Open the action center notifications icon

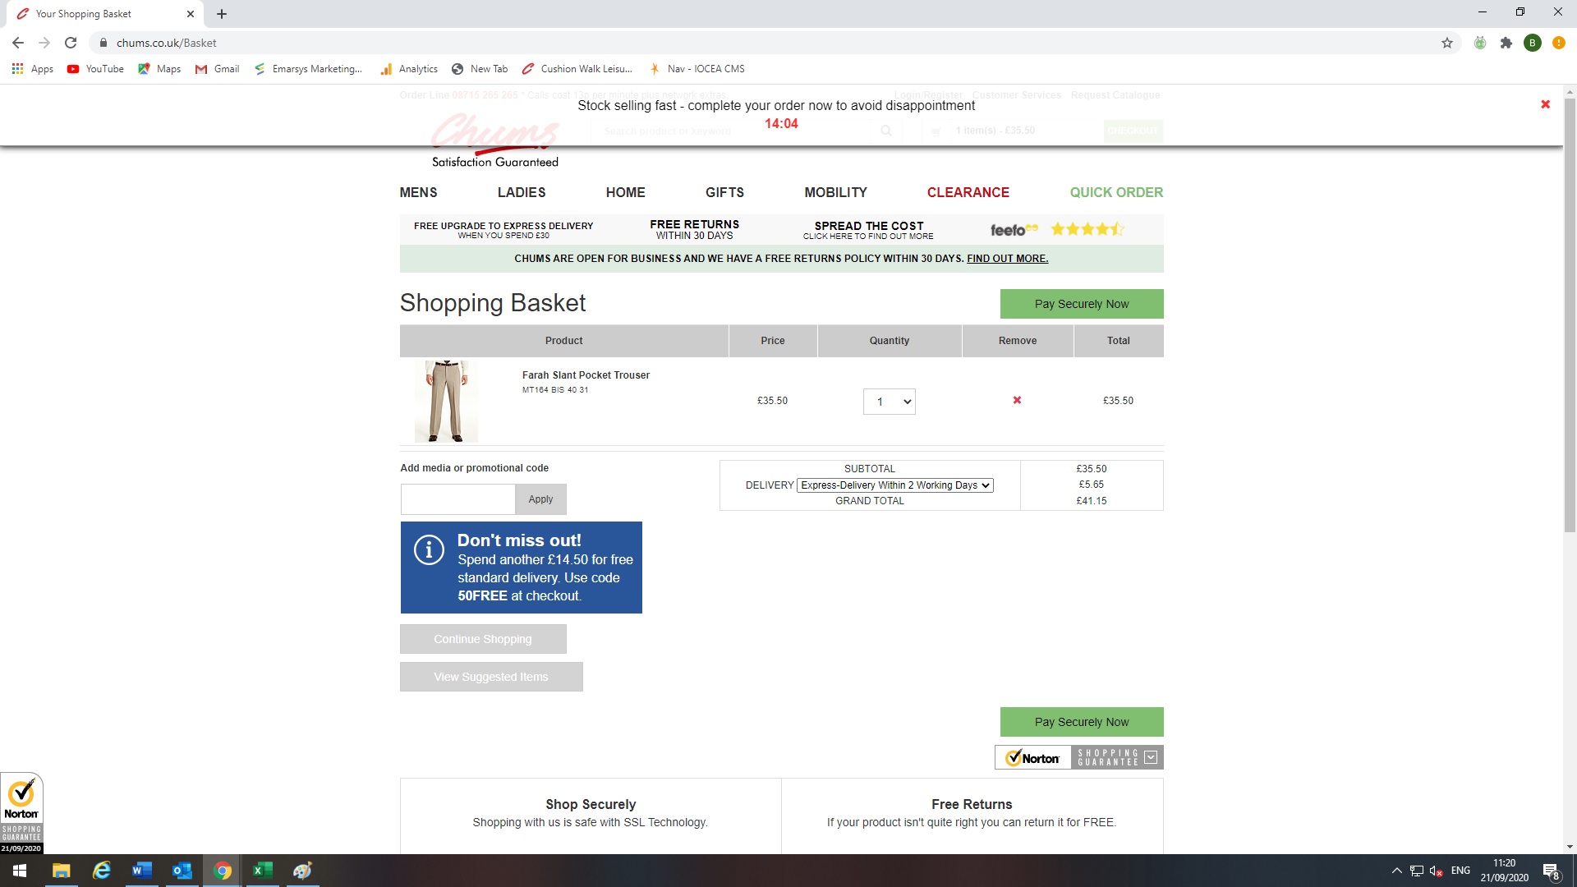pos(1551,871)
